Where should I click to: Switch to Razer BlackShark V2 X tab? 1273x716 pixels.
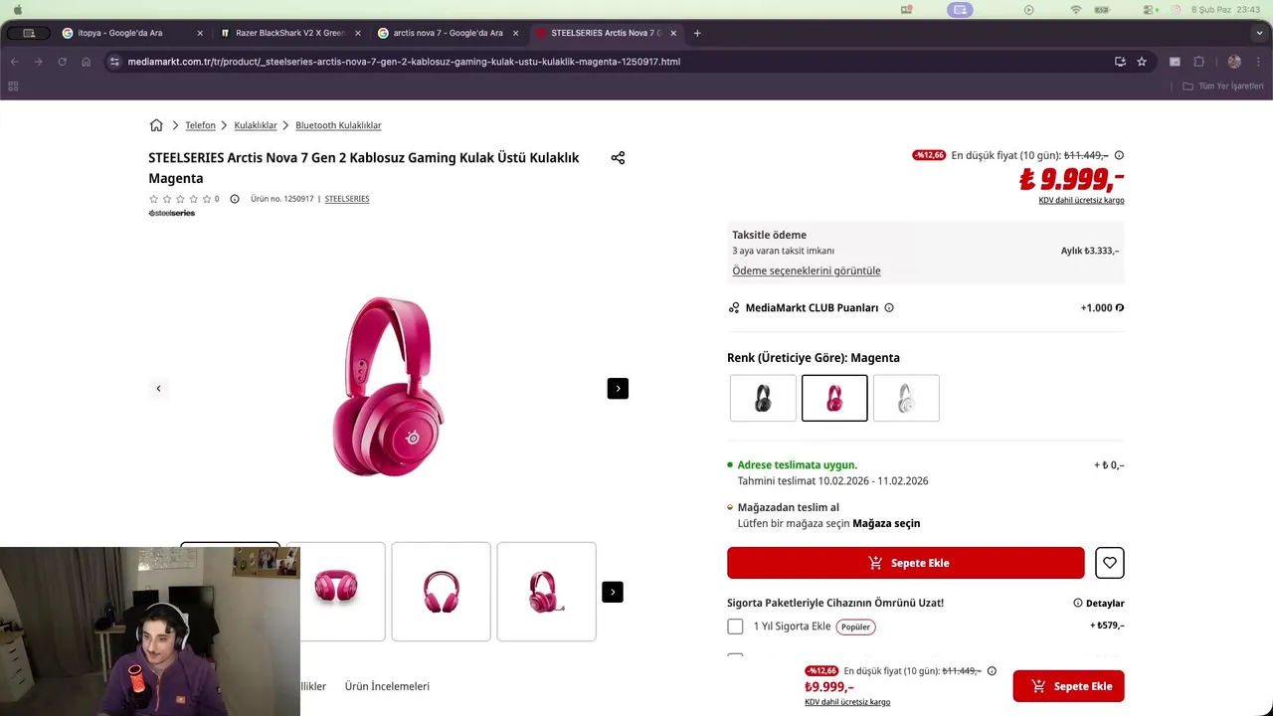(289, 33)
